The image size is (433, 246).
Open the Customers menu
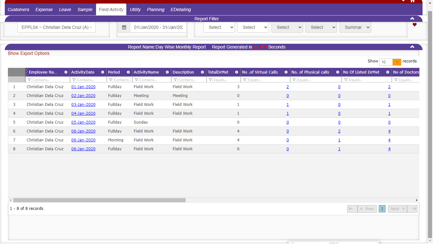coord(18,10)
